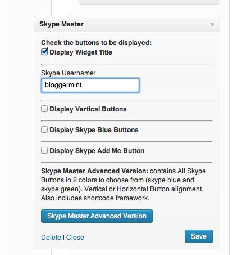Click the collapsed widget bar above Skype Master

149,2
